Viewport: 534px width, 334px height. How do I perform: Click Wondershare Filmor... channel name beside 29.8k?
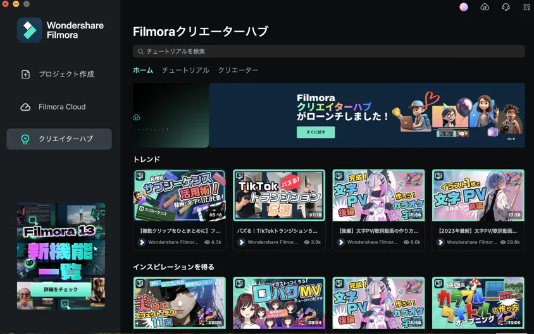click(471, 242)
